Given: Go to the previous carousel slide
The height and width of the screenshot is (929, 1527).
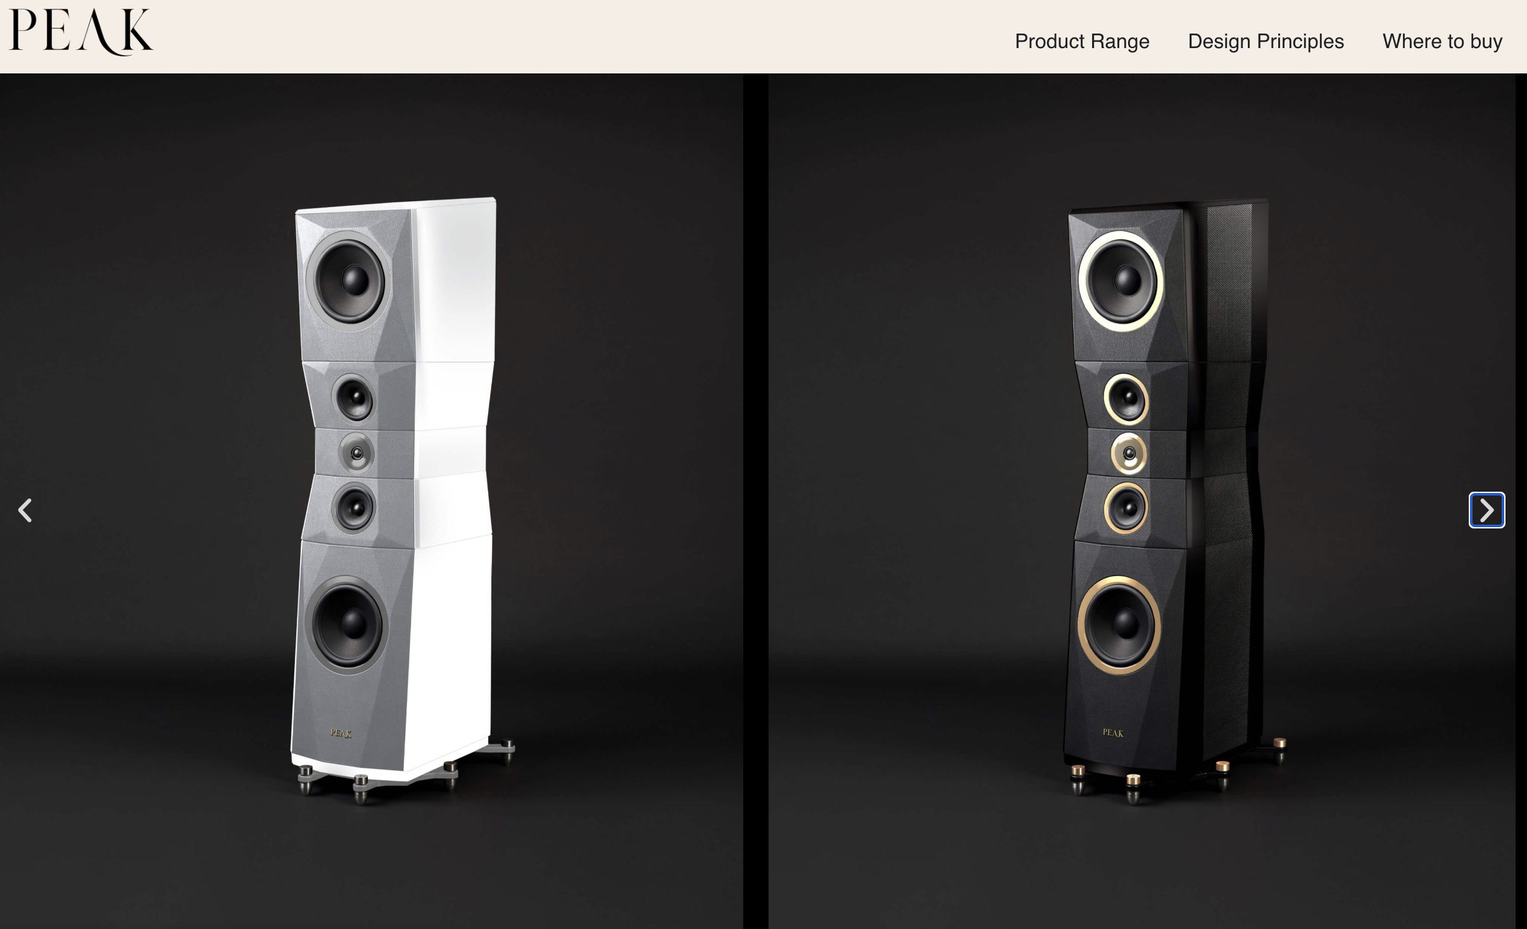Looking at the screenshot, I should pyautogui.click(x=25, y=510).
